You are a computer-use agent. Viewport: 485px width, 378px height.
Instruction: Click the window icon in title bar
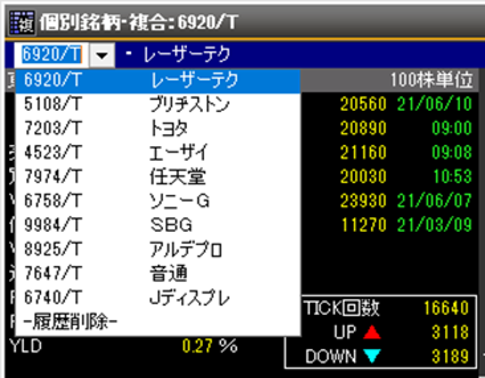21,22
